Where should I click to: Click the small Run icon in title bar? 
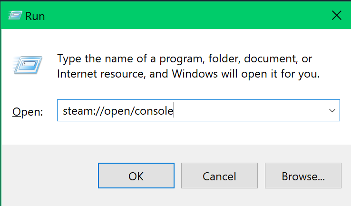coord(15,16)
